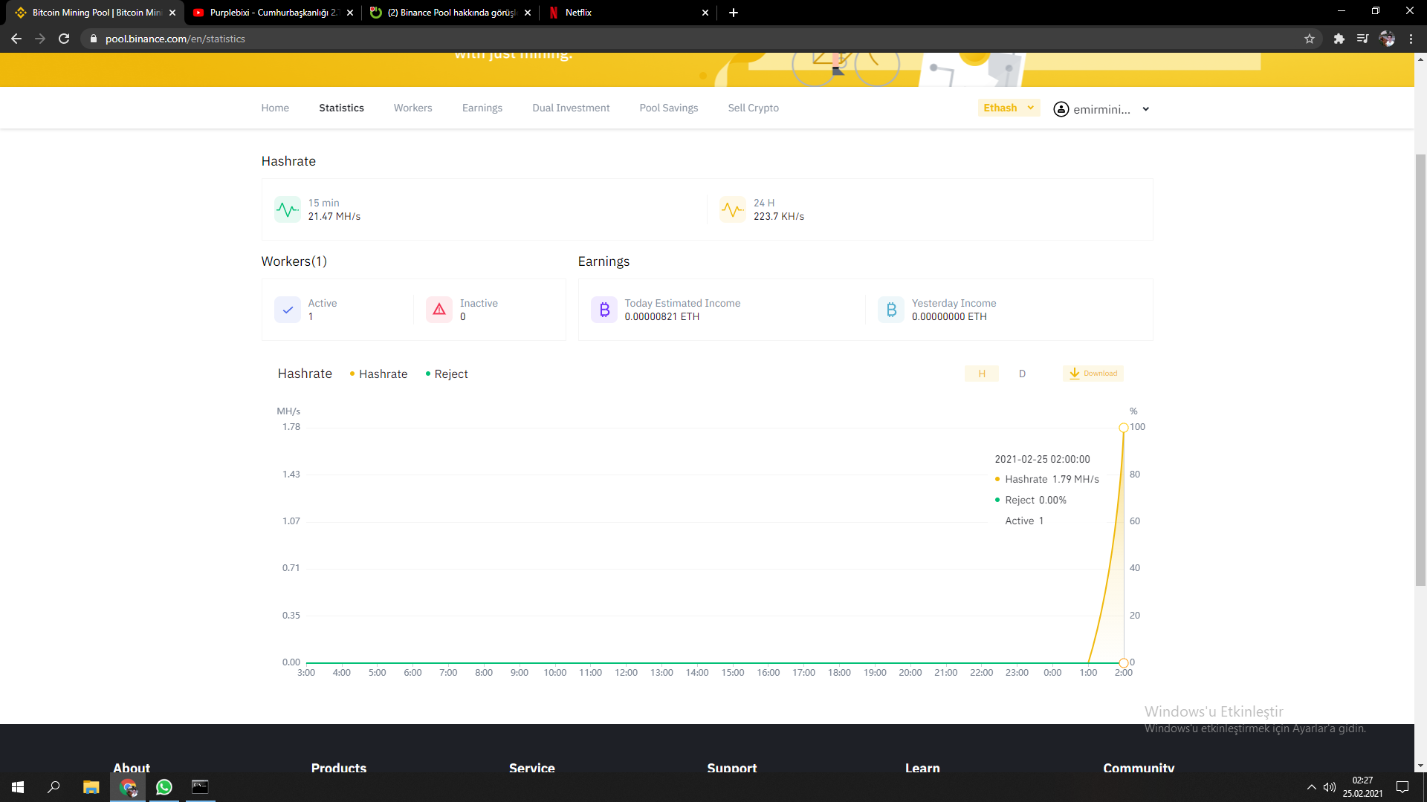The height and width of the screenshot is (802, 1427).
Task: Click the 24 H hashrate pulse icon
Action: click(x=733, y=209)
